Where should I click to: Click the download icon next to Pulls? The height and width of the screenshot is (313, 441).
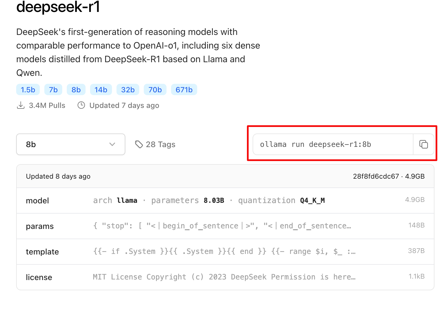click(x=21, y=105)
